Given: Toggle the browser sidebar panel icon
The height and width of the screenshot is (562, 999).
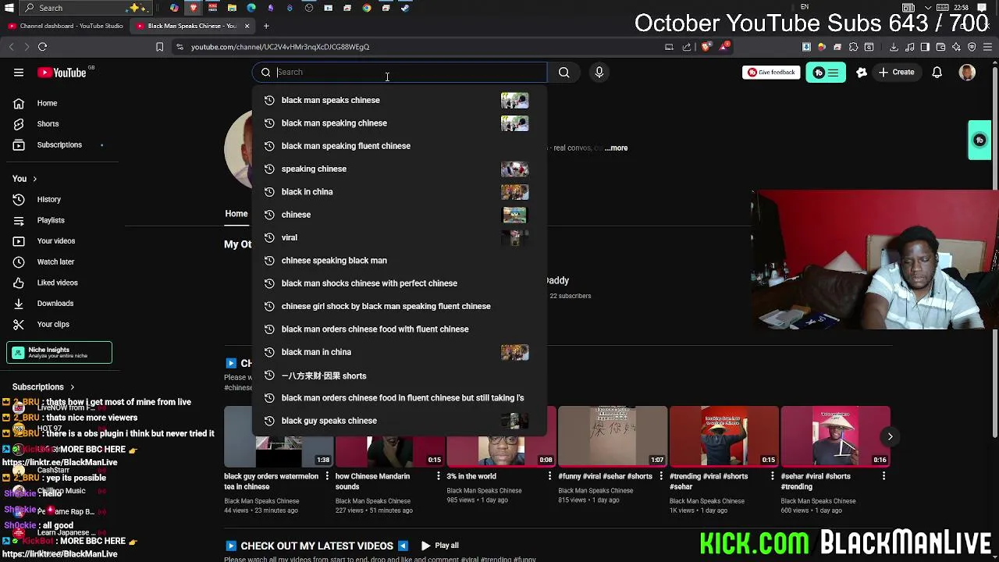Looking at the screenshot, I should [925, 47].
